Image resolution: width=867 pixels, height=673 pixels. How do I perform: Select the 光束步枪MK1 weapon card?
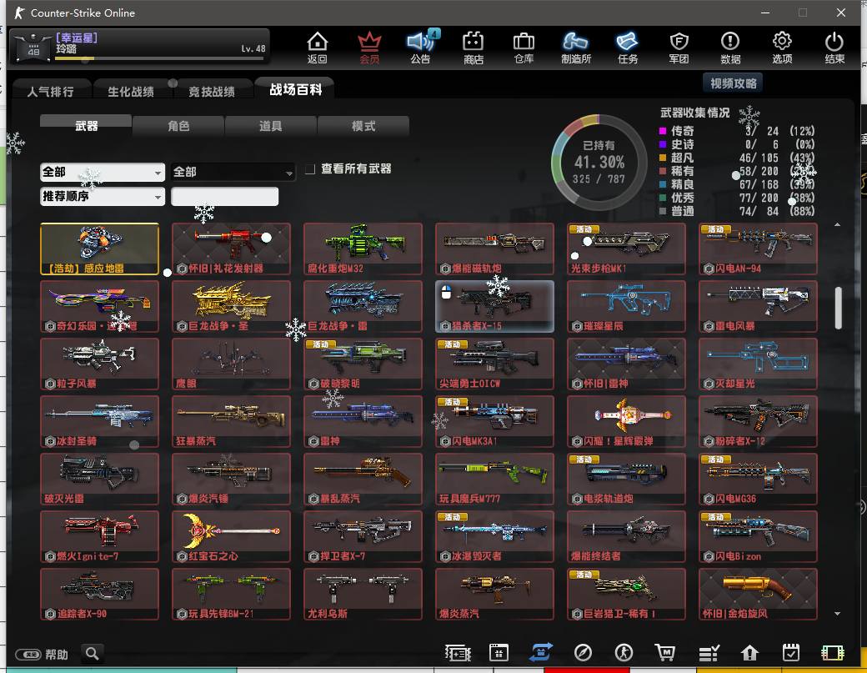[626, 249]
